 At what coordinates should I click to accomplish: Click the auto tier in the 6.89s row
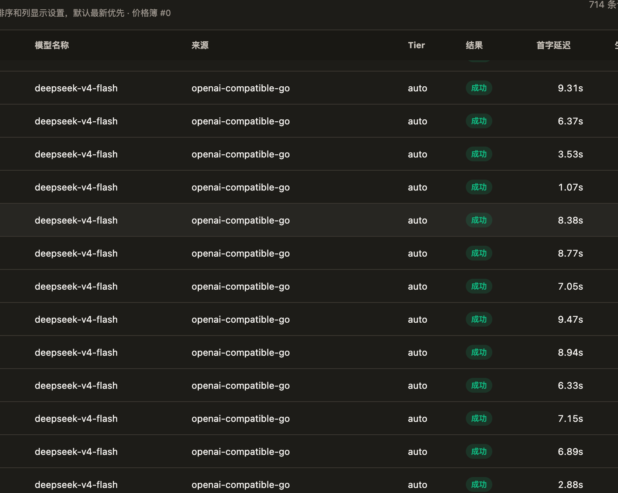click(418, 452)
